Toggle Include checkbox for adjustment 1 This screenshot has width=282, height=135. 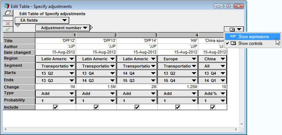click(x=56, y=107)
